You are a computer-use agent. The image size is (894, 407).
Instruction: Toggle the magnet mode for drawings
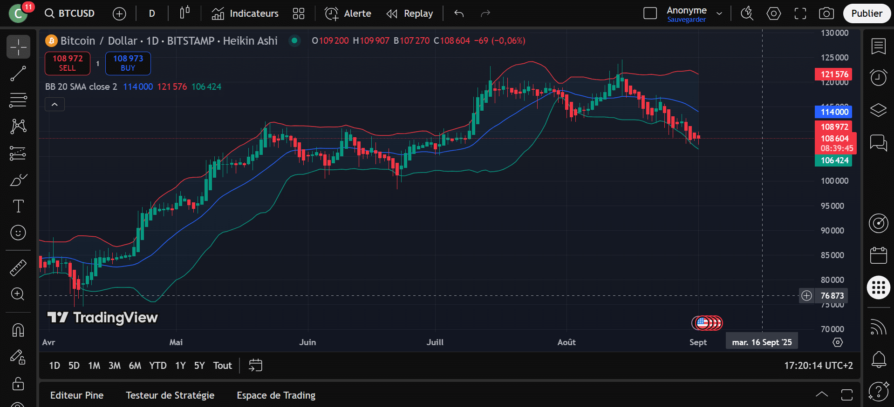click(18, 330)
